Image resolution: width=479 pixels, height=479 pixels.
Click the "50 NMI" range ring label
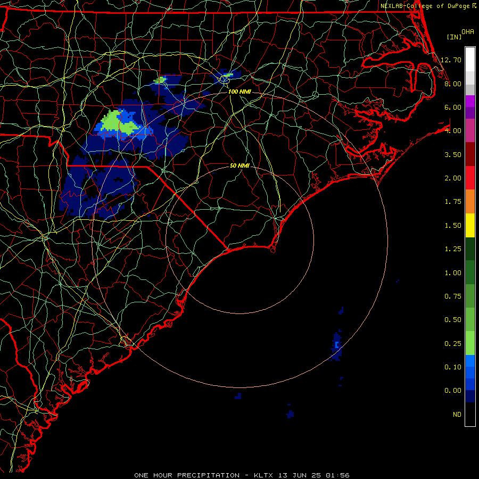pos(240,166)
